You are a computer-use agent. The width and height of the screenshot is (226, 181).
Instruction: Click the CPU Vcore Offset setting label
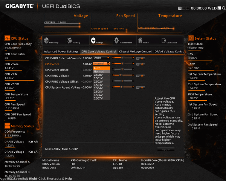coord(56,70)
